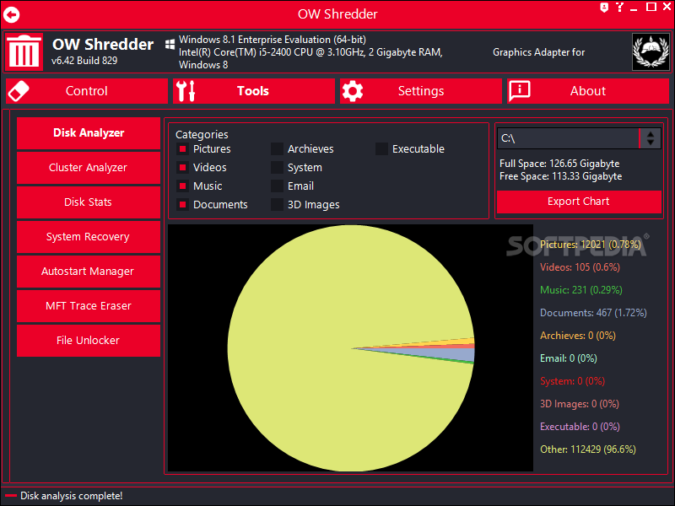Select Disk Analyzer in the sidebar

point(89,133)
